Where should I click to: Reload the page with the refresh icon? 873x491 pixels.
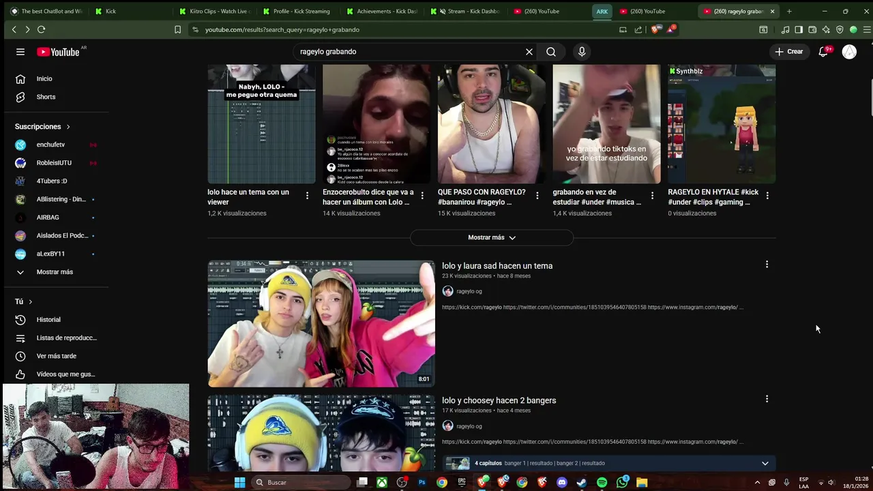(x=41, y=29)
